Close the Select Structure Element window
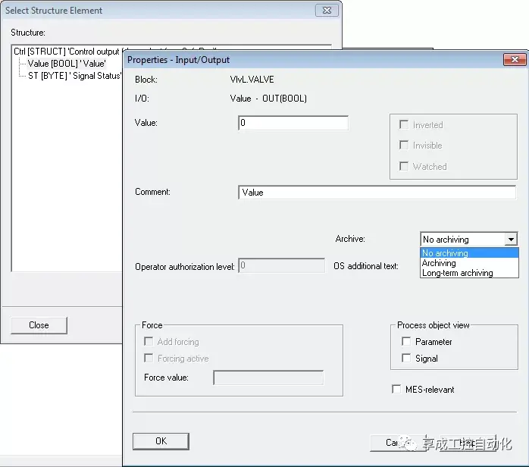This screenshot has width=529, height=467. (x=327, y=10)
